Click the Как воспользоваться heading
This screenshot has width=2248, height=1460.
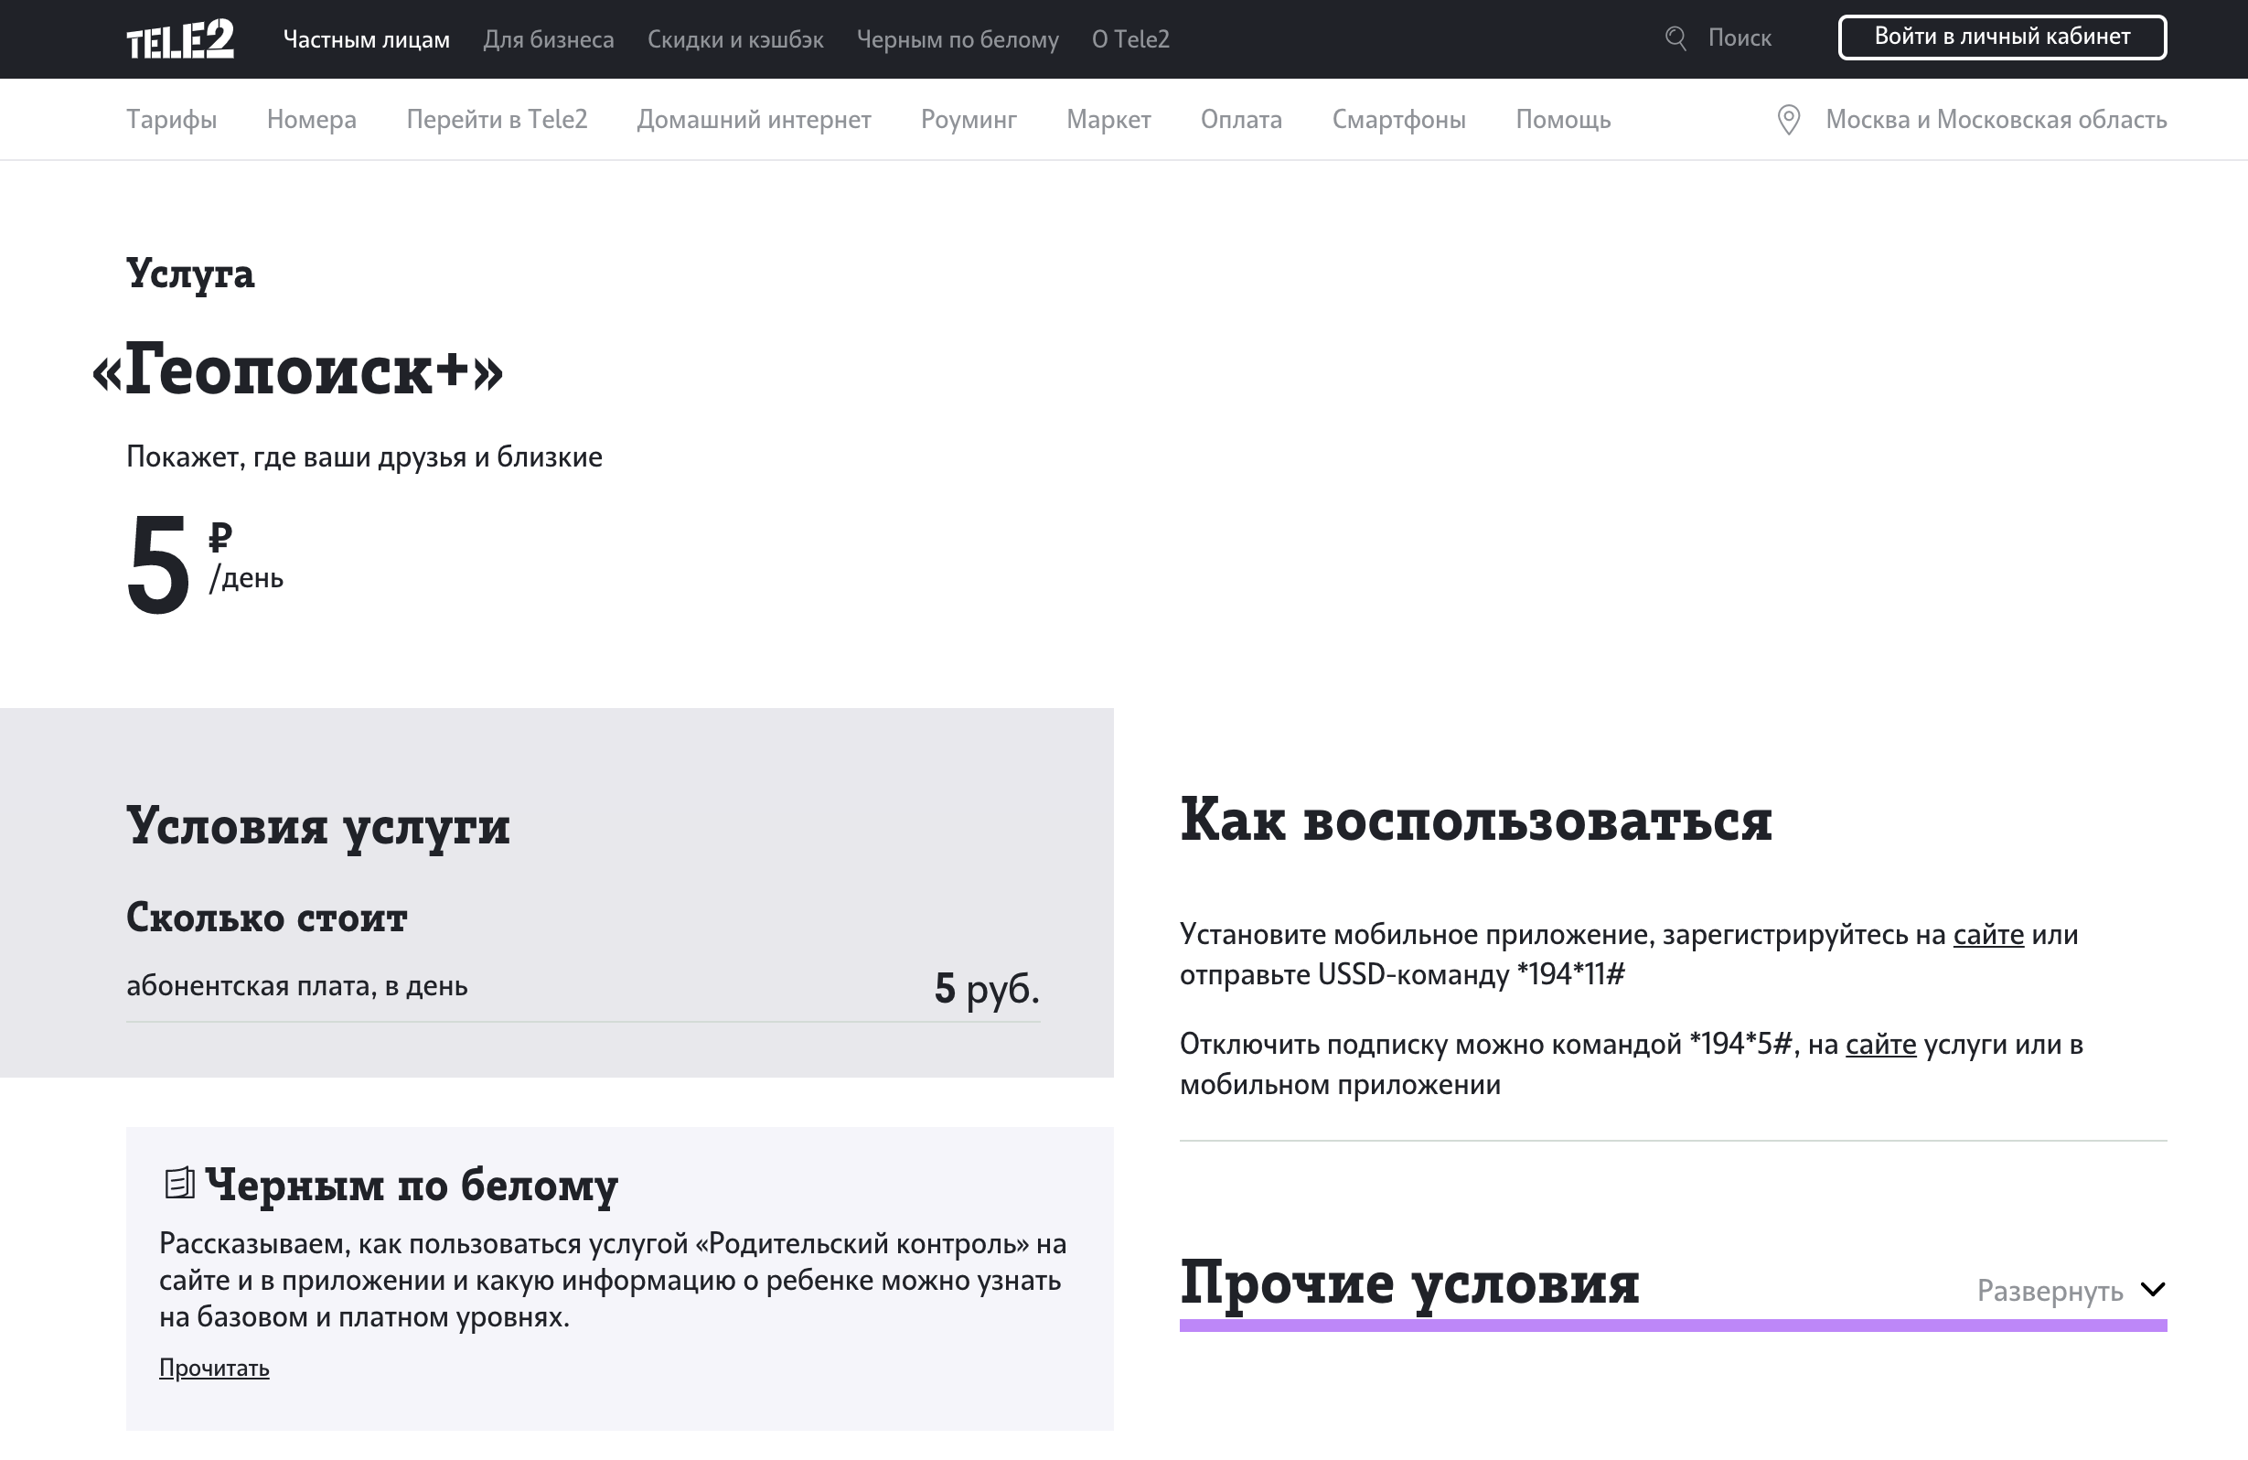tap(1475, 821)
